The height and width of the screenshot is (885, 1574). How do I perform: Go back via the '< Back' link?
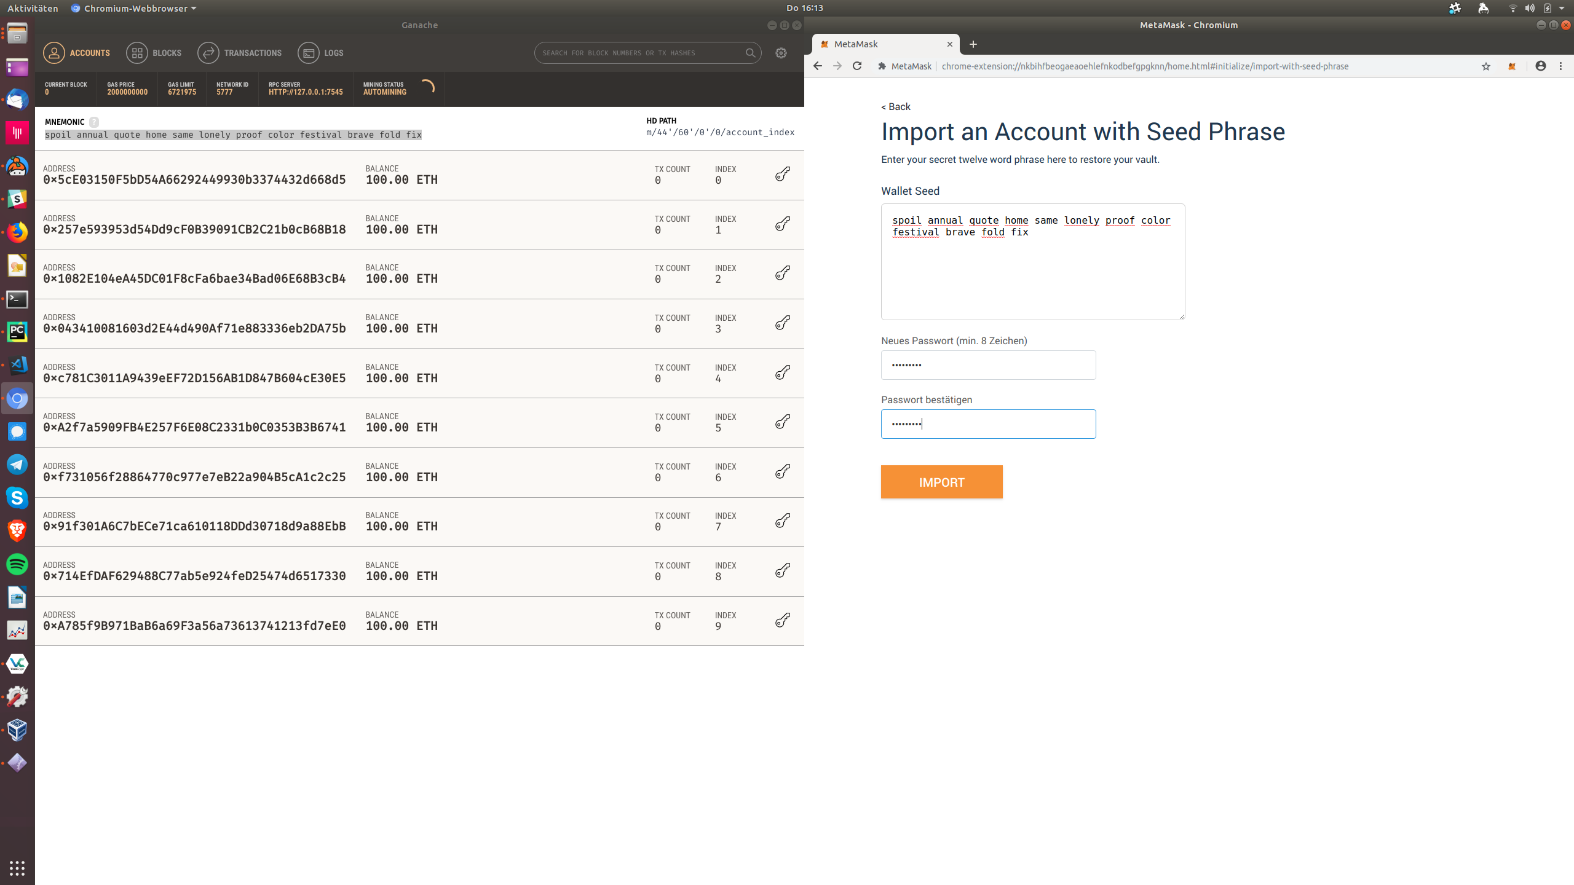(896, 106)
